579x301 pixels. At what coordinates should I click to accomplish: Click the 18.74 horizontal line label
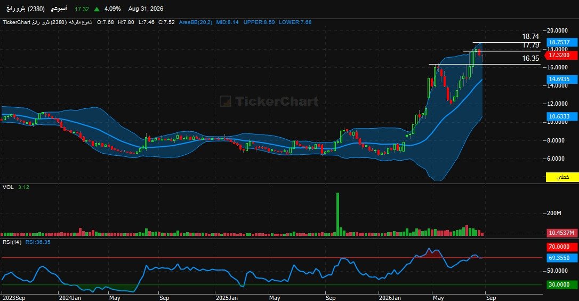tap(530, 36)
